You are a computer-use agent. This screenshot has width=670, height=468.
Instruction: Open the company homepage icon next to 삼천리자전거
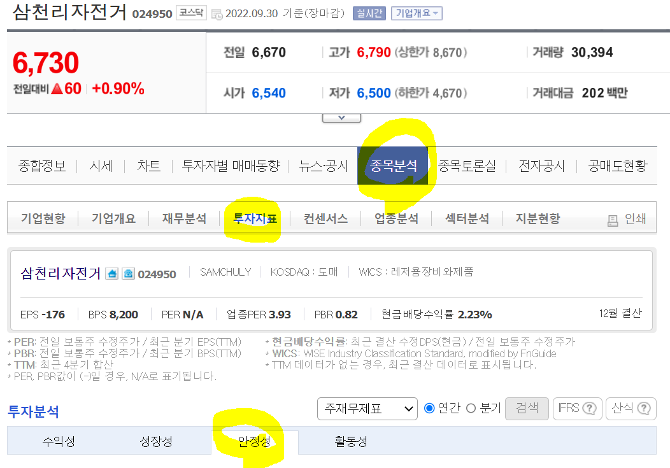tap(112, 274)
